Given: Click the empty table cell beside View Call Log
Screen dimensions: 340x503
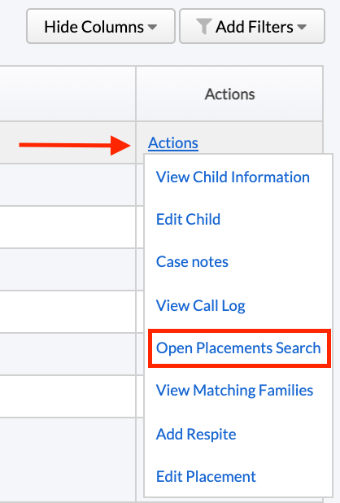Looking at the screenshot, I should pos(68,312).
